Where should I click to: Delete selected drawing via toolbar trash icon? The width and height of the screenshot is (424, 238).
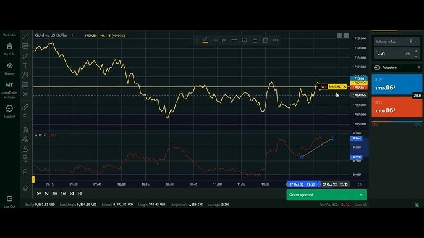pyautogui.click(x=265, y=40)
